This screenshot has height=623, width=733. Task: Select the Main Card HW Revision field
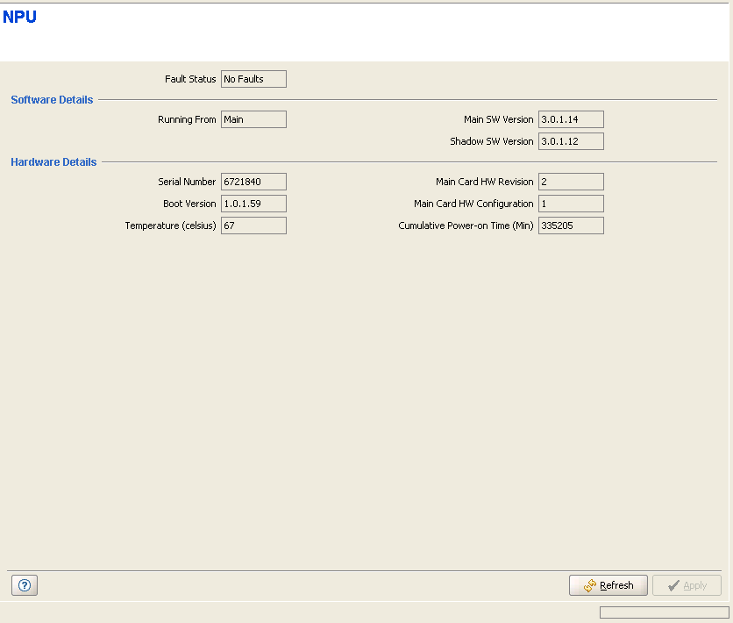coord(571,182)
